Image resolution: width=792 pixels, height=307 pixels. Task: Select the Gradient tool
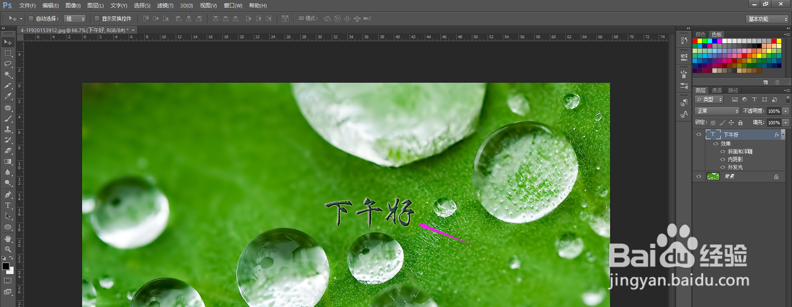click(8, 161)
